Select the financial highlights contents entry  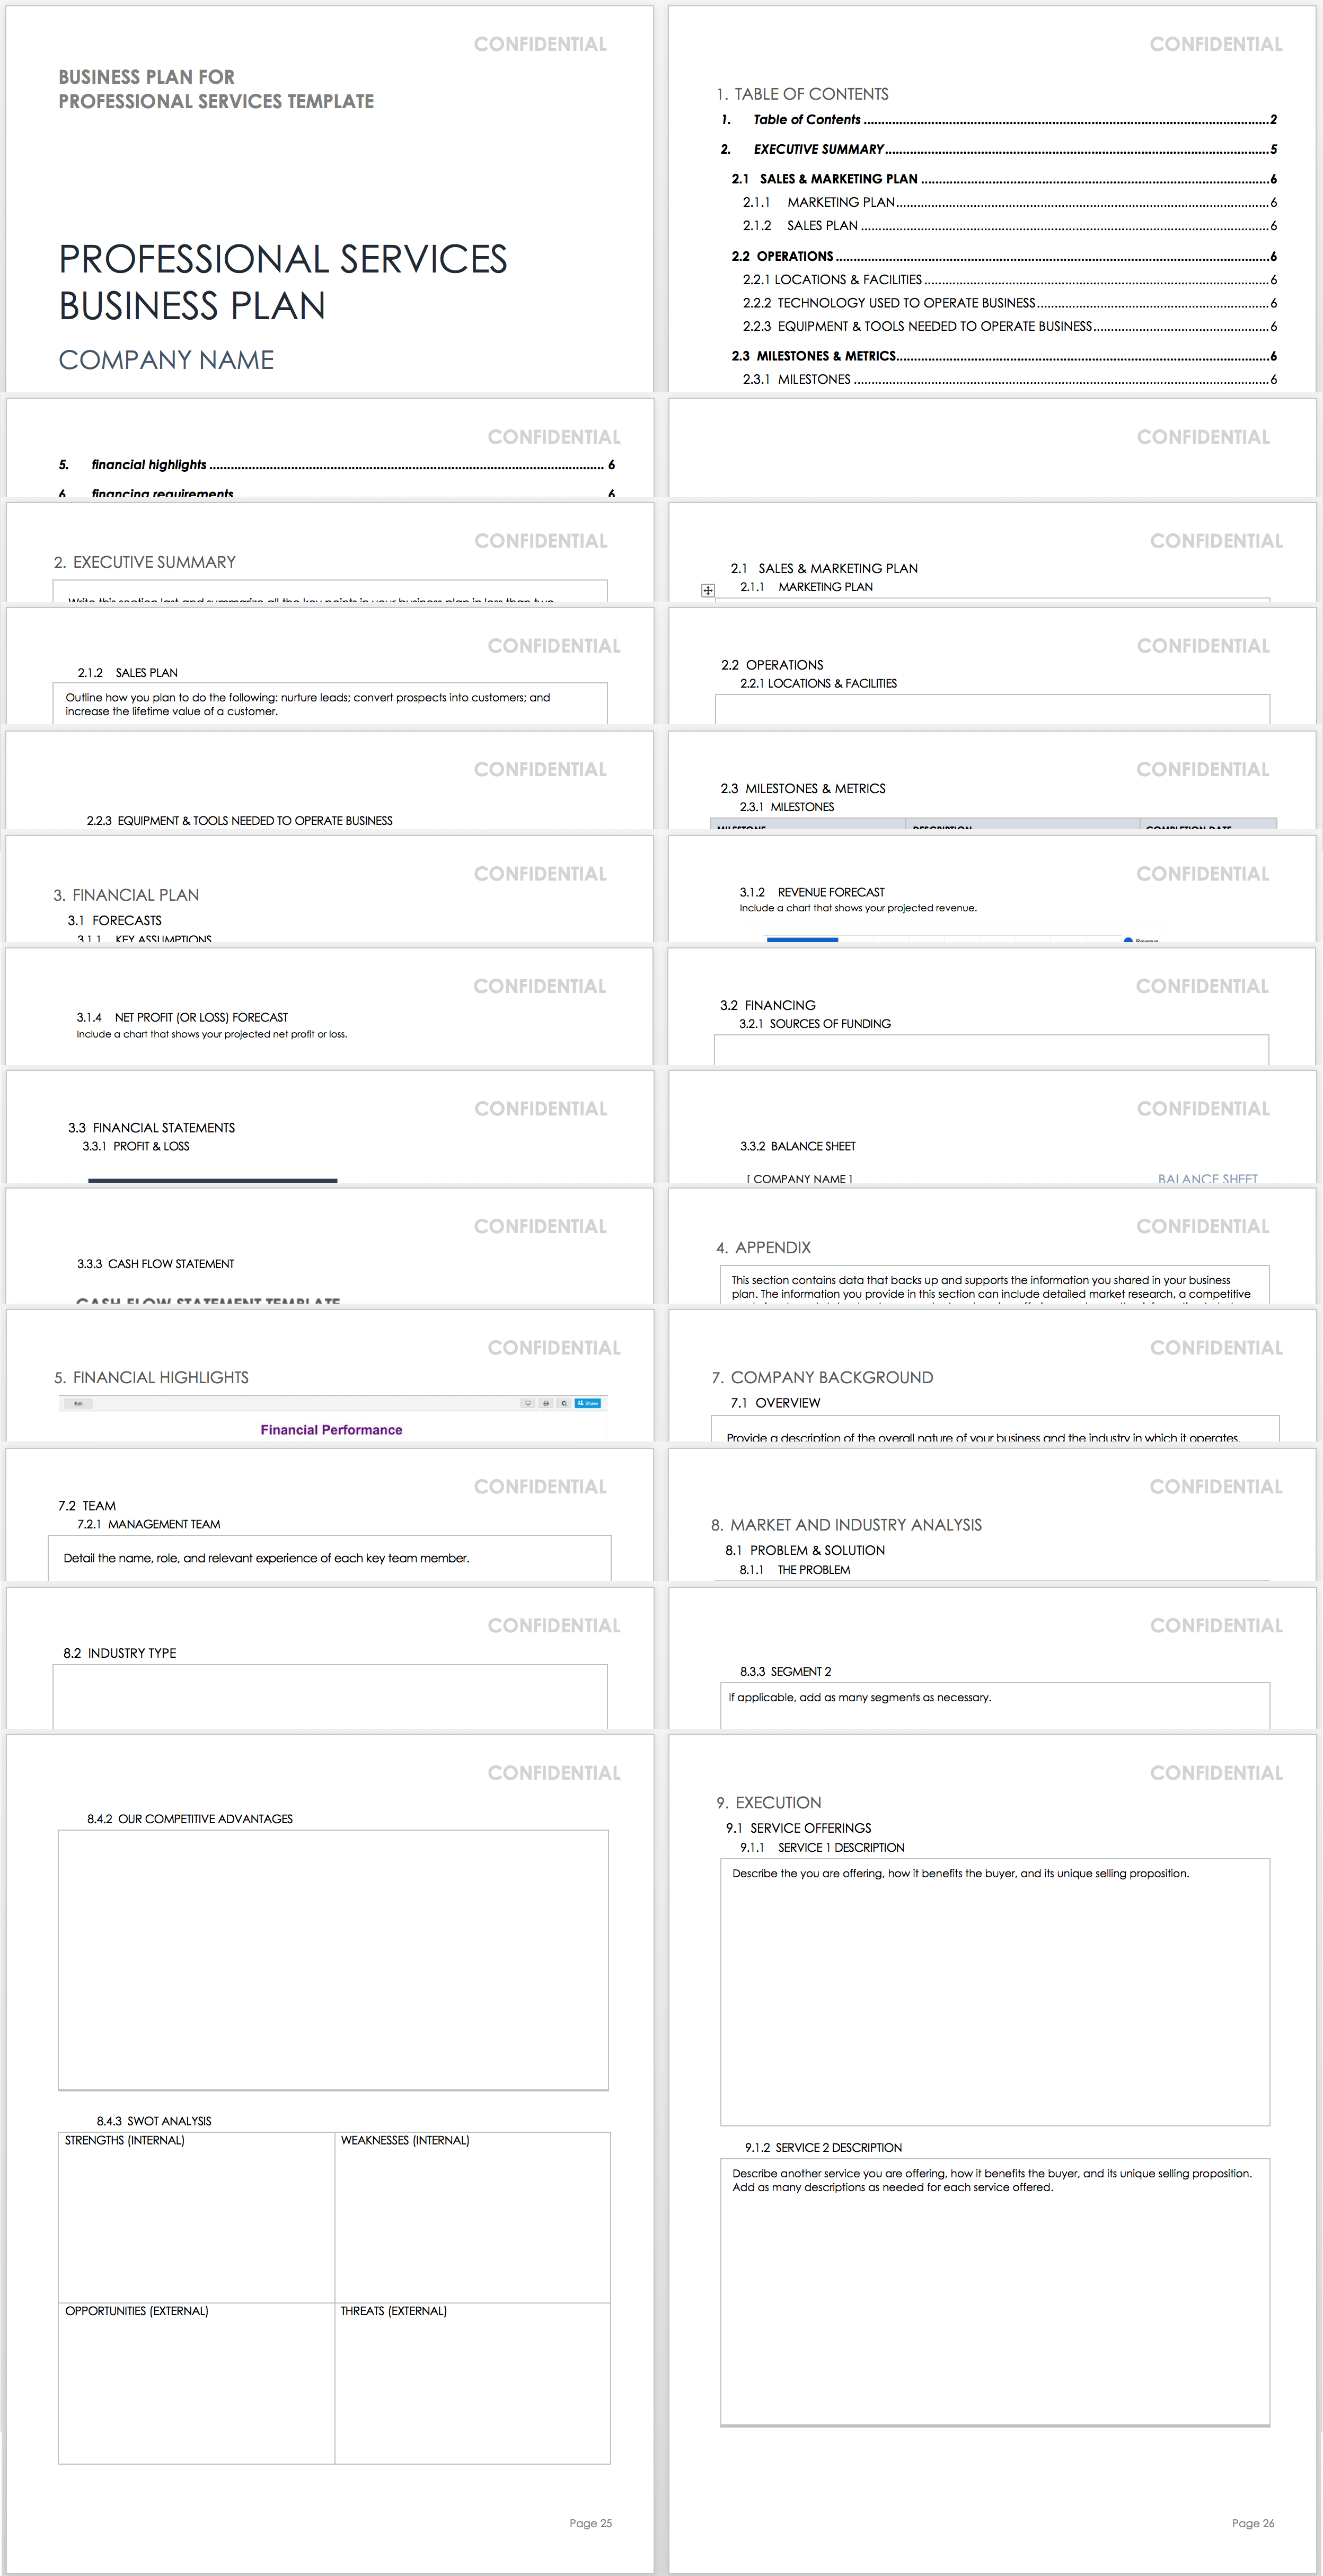pyautogui.click(x=149, y=465)
